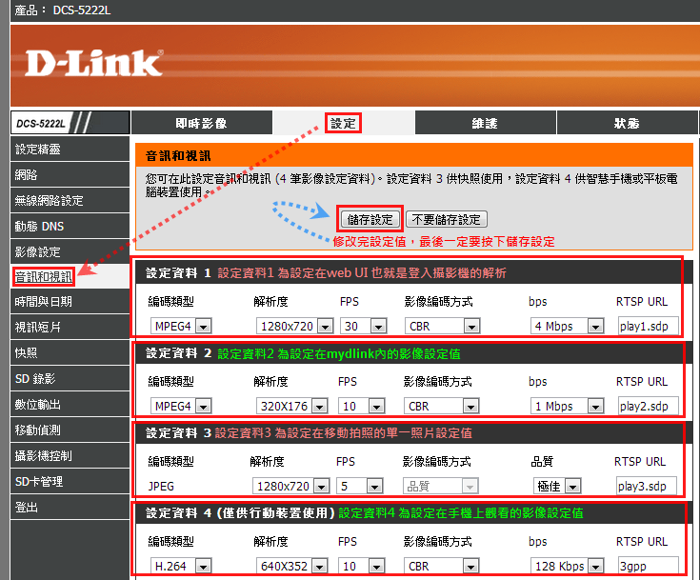Click the play3.sdp RTSP URL field
The width and height of the screenshot is (700, 580).
tap(647, 487)
